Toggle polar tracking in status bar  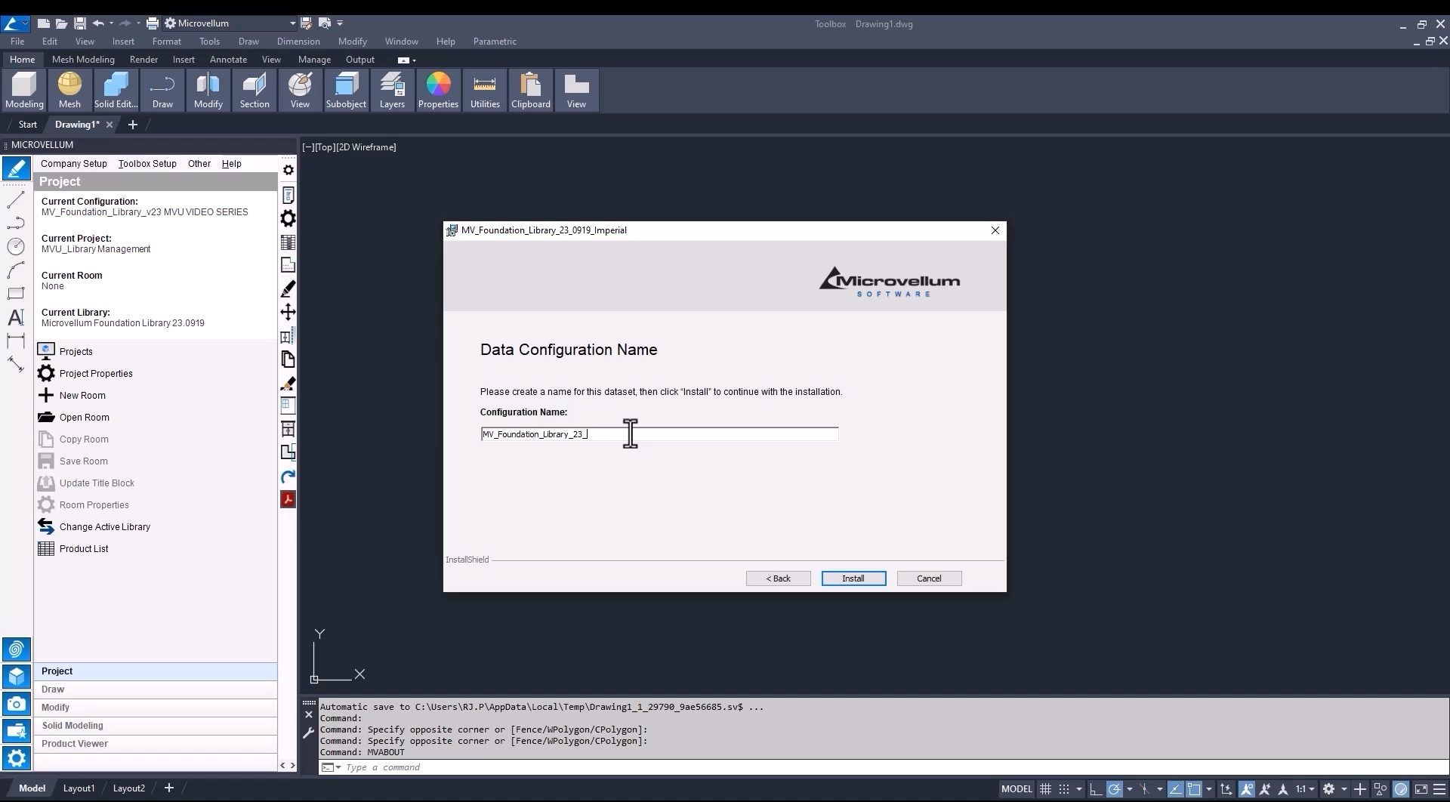click(x=1114, y=788)
